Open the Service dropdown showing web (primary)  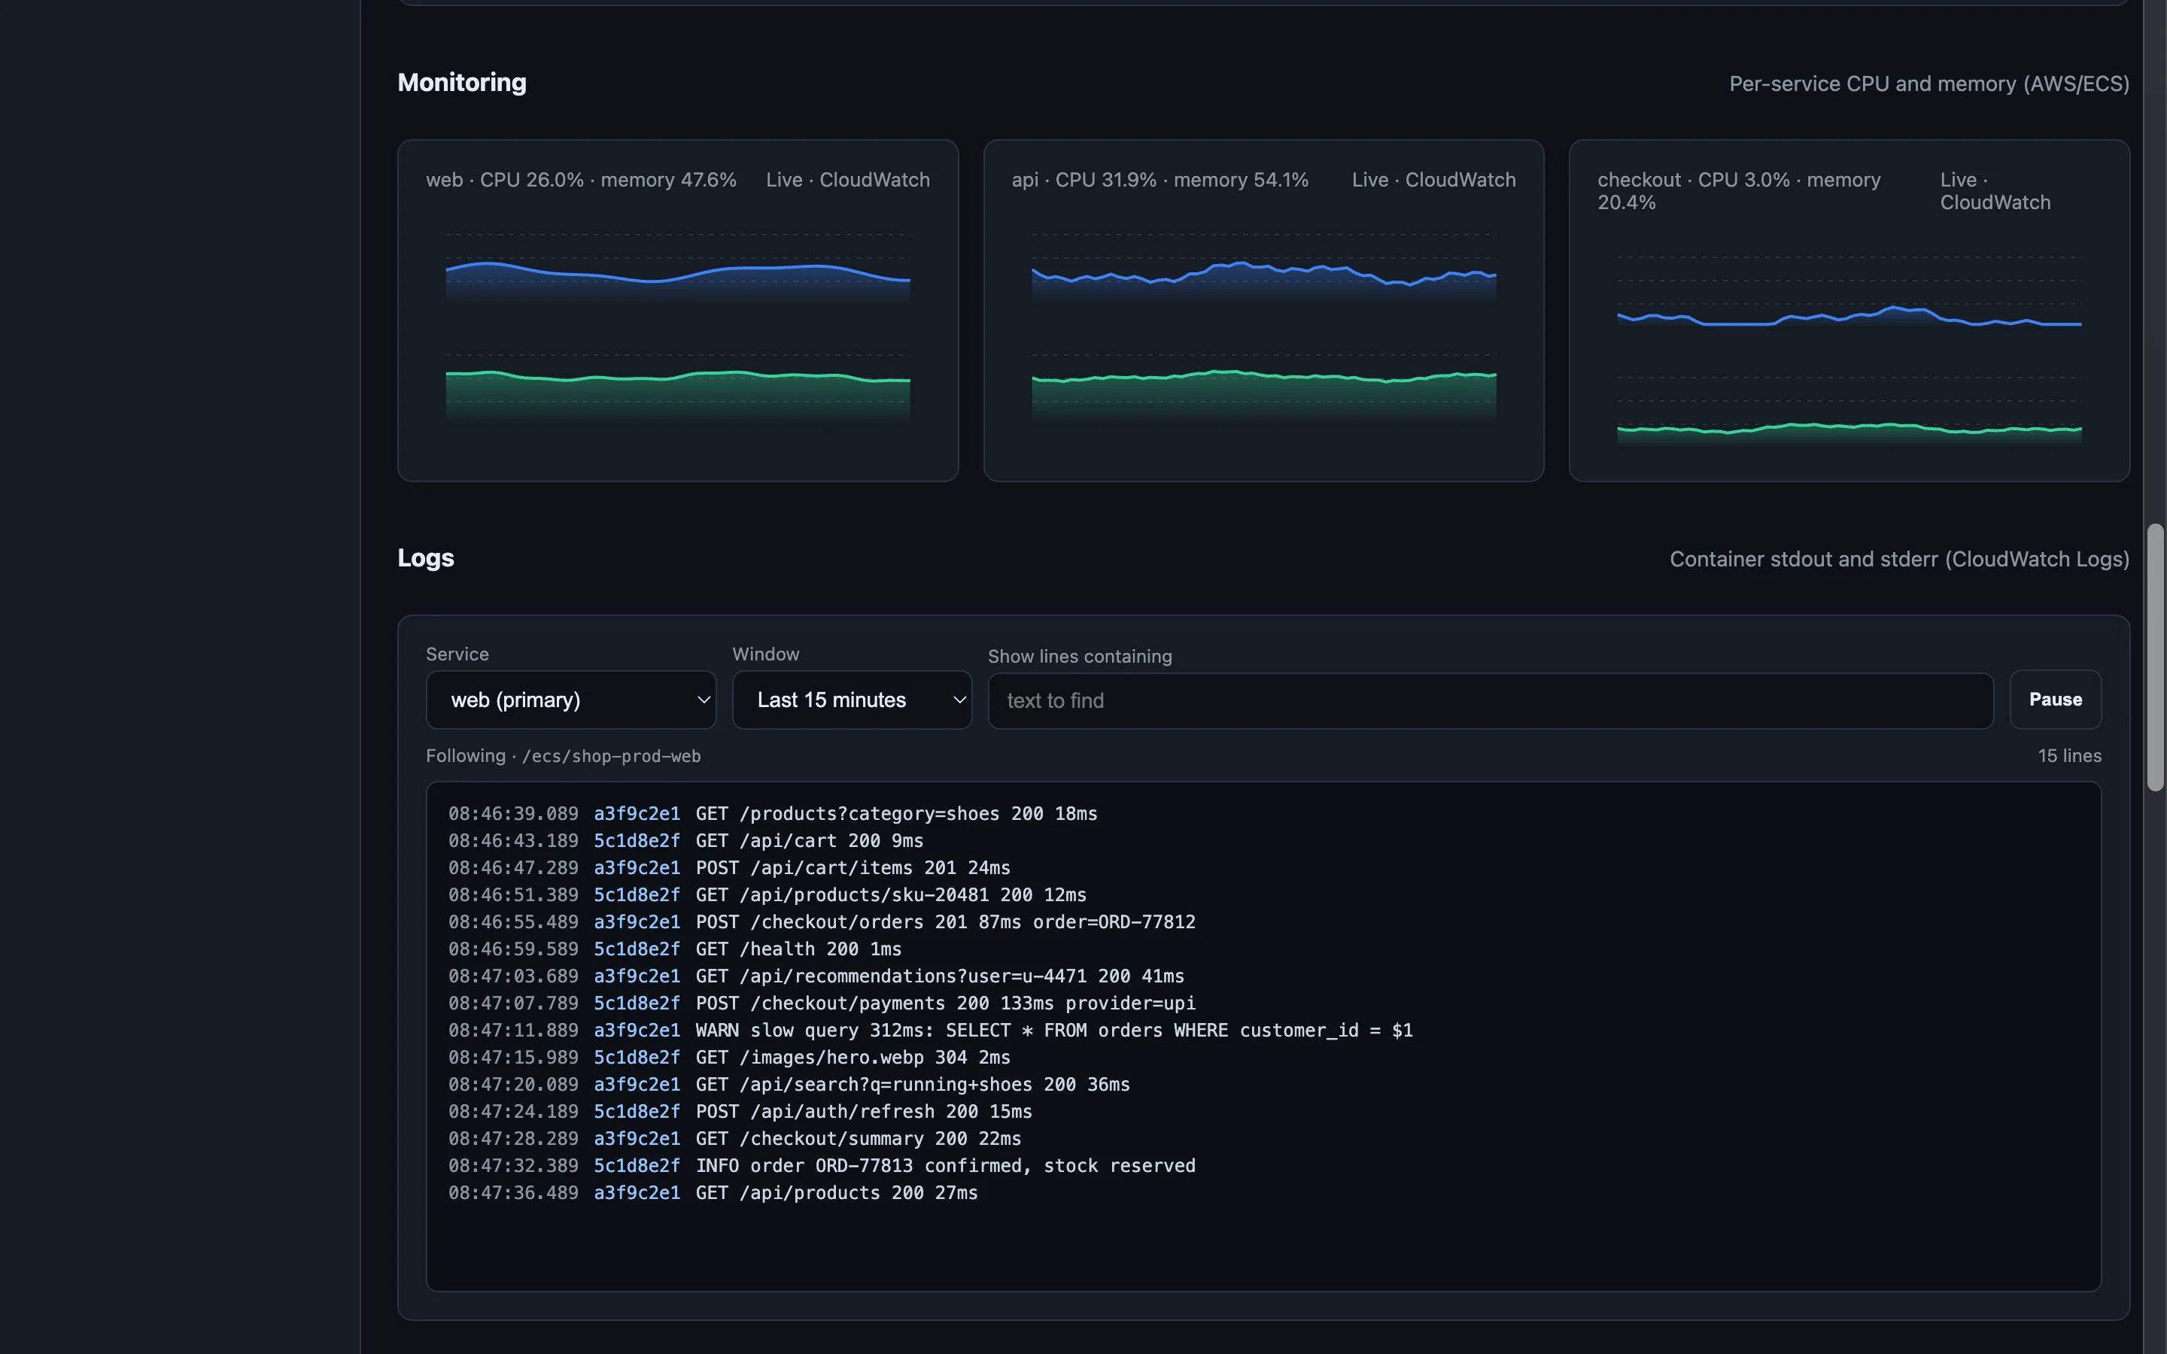[570, 700]
